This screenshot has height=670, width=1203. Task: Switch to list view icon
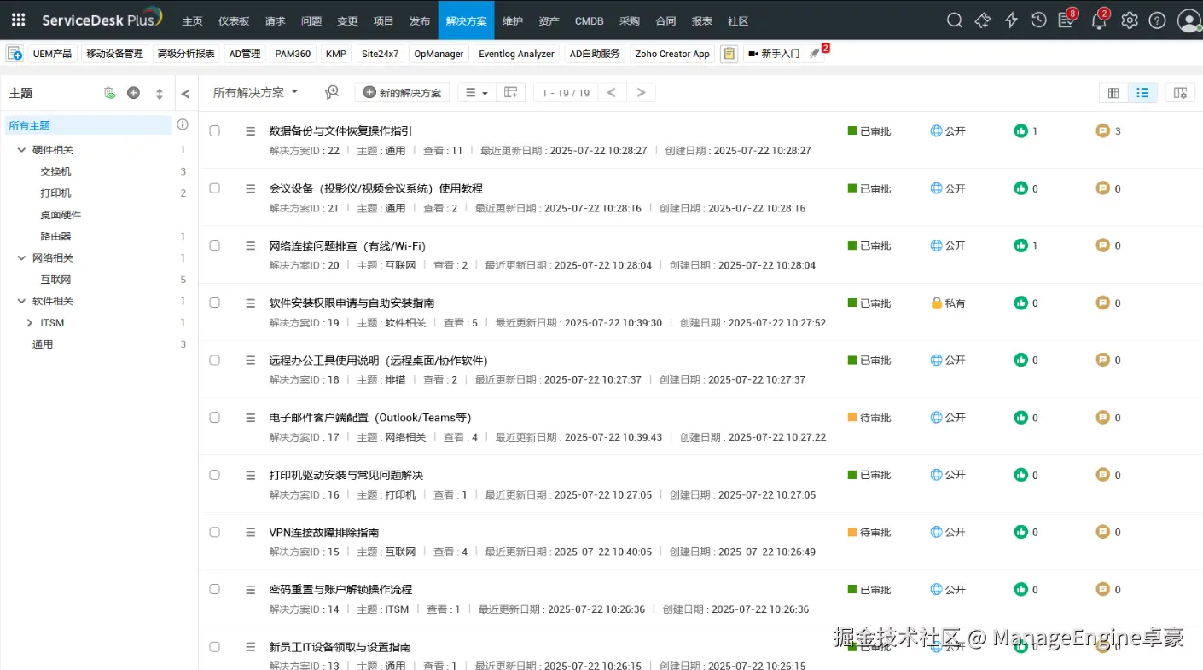pos(1142,93)
